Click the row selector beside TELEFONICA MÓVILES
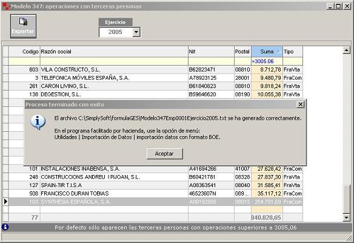Viewport: 354px width, 243px height. click(x=5, y=78)
